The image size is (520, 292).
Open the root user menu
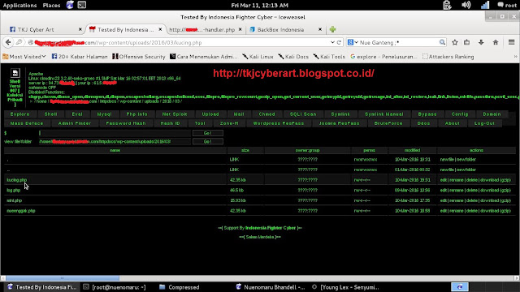coord(507,5)
